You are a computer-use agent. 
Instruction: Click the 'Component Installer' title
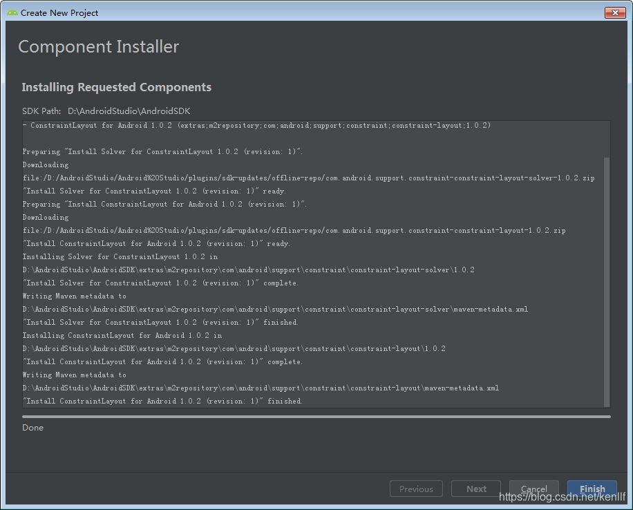point(99,47)
